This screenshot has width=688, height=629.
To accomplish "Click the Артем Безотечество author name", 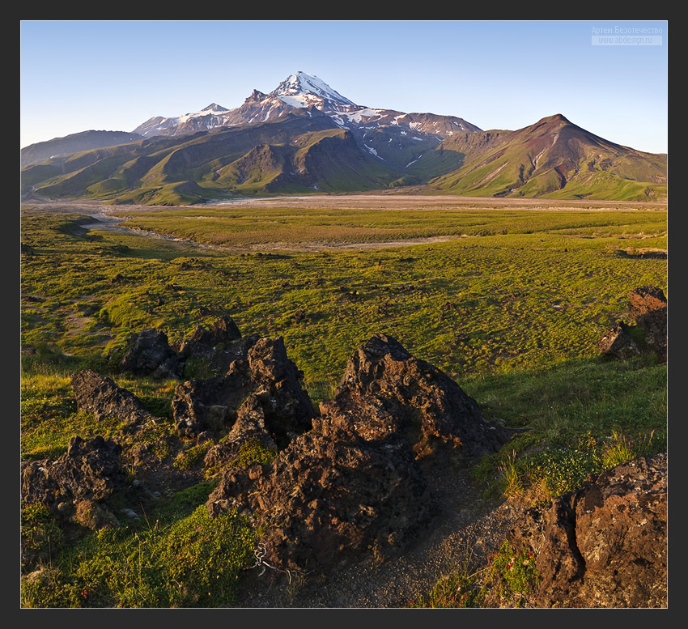I will 626,30.
